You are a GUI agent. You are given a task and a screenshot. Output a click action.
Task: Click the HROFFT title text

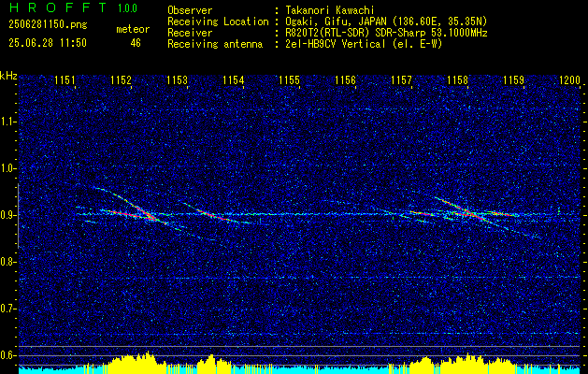(58, 7)
